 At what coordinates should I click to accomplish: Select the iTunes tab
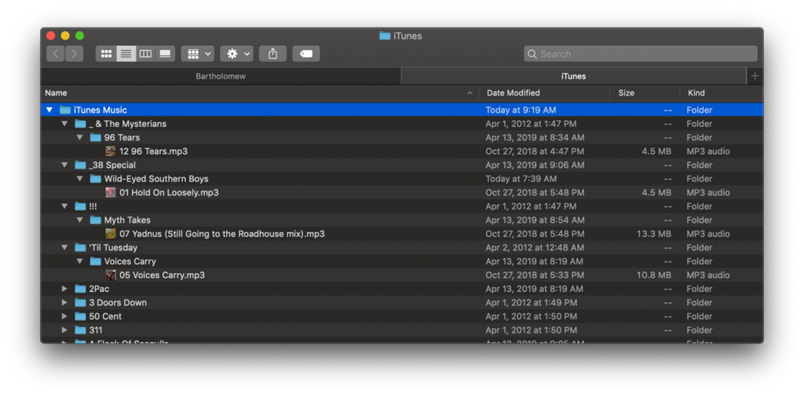point(573,76)
